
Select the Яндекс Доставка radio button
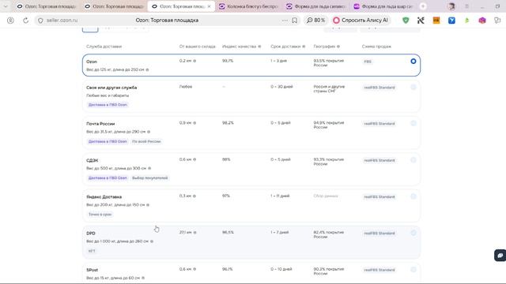click(x=413, y=196)
